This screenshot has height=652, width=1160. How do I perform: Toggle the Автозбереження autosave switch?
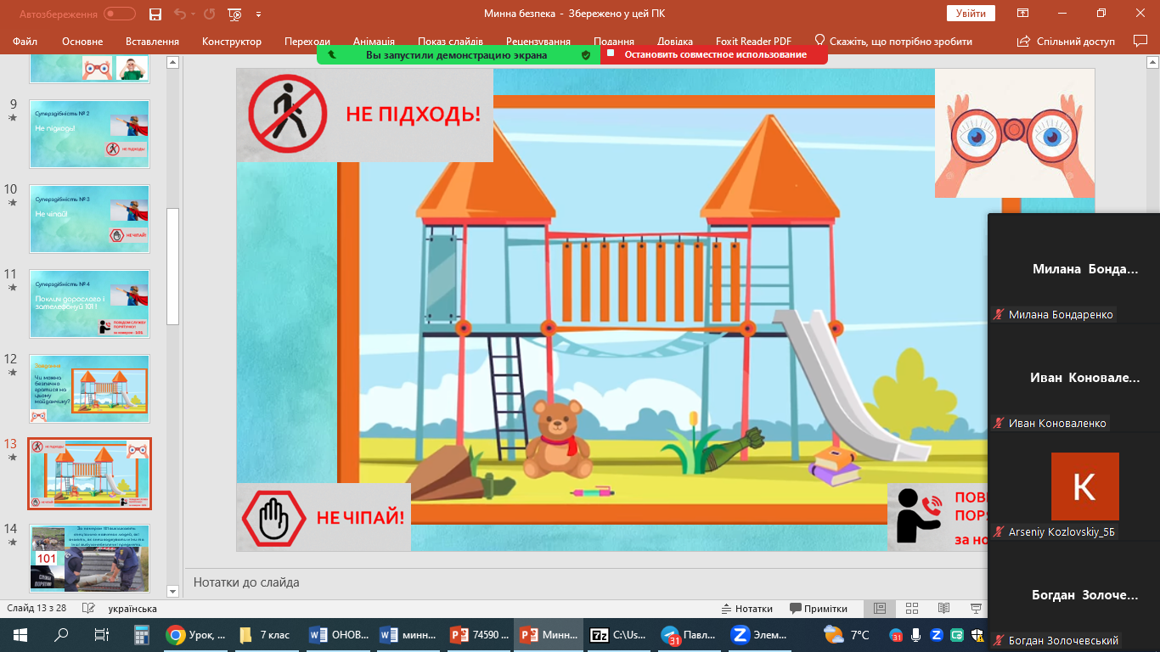pos(120,14)
